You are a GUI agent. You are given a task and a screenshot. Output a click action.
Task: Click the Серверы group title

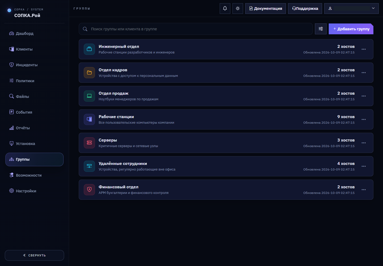tap(108, 140)
